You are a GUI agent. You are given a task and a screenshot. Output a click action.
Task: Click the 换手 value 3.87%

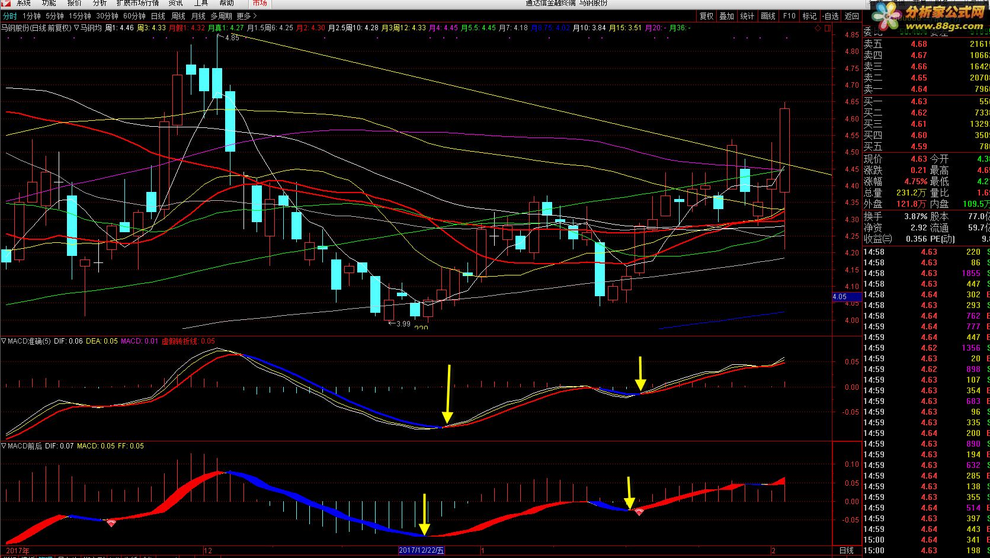coord(915,216)
